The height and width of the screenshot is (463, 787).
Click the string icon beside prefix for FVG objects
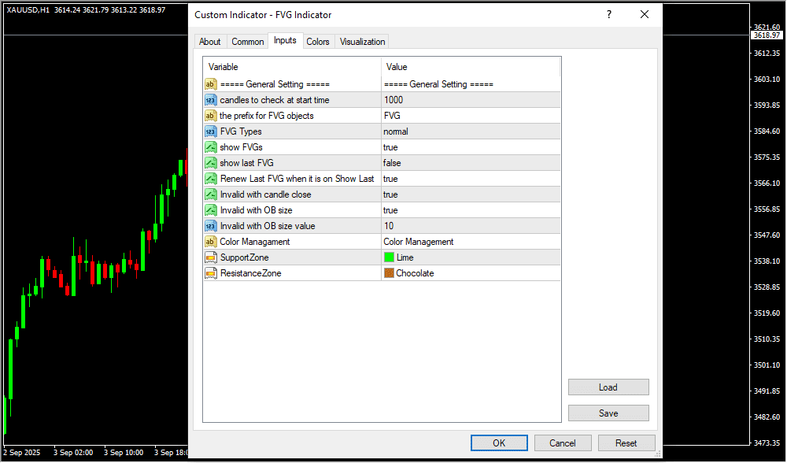click(x=210, y=116)
